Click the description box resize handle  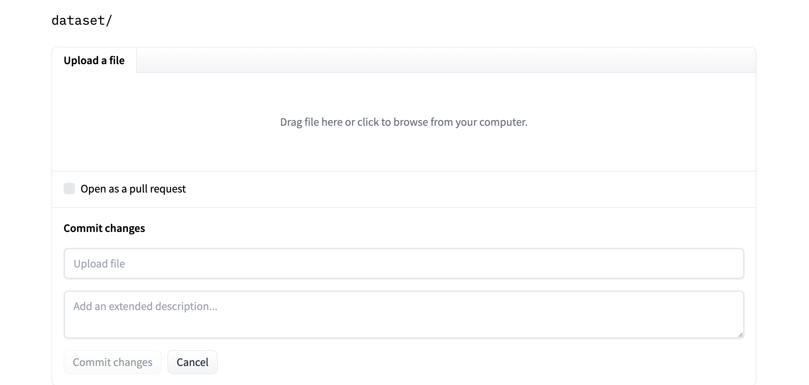(740, 335)
